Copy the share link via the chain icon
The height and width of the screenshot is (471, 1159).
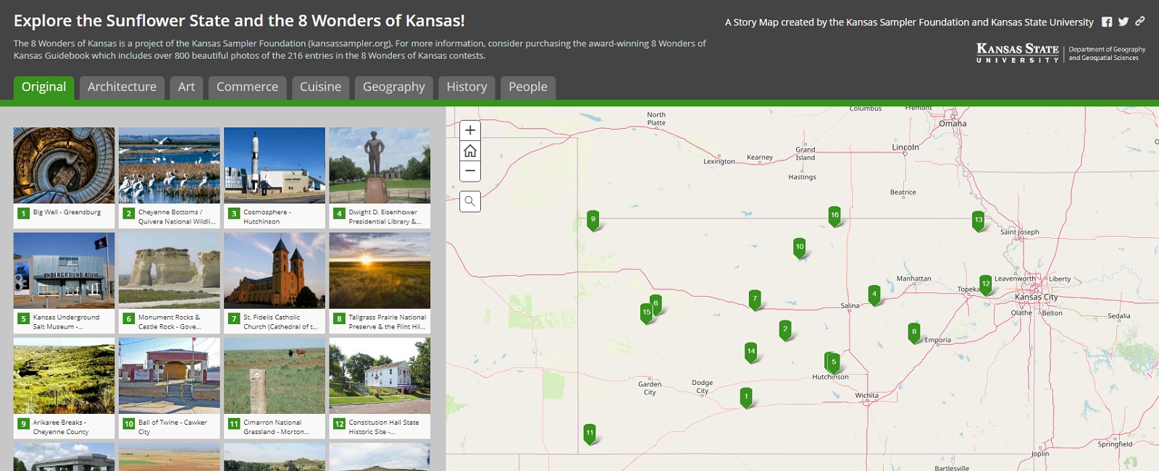pos(1140,22)
